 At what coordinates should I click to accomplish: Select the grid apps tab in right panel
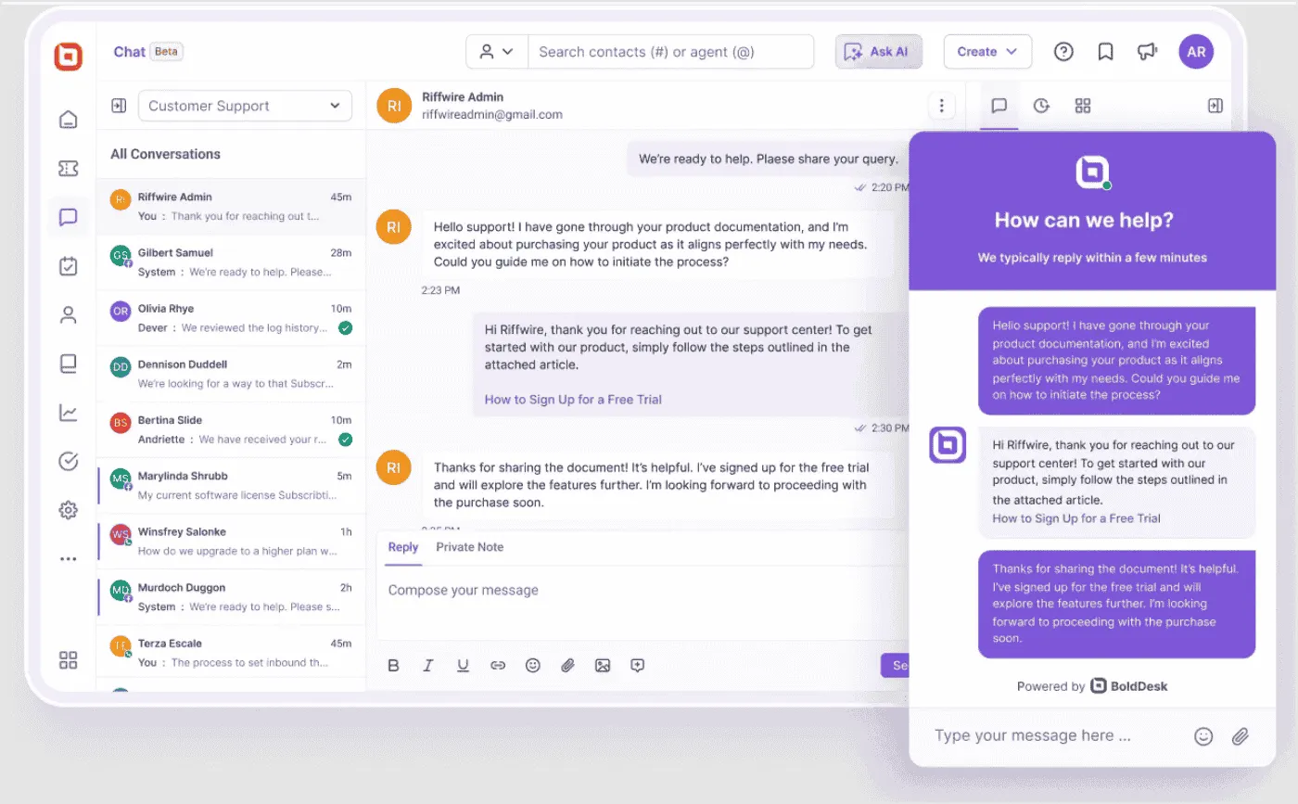[1083, 106]
